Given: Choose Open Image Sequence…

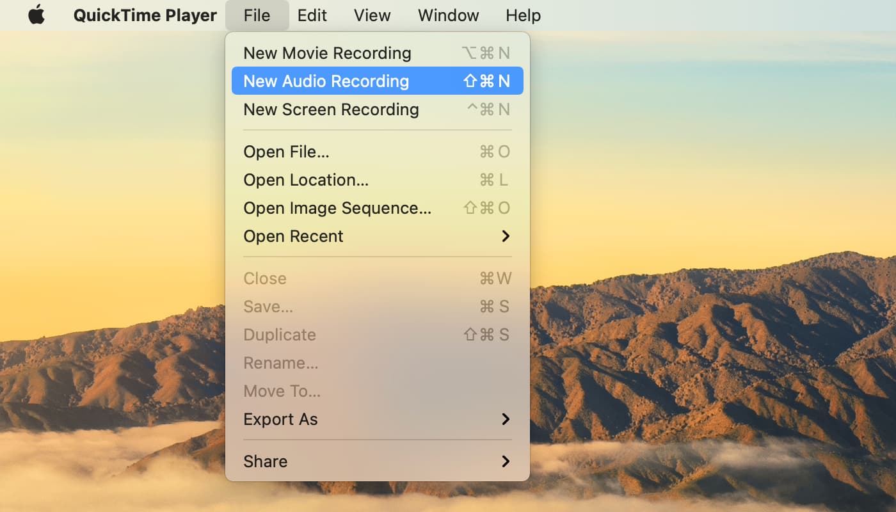Looking at the screenshot, I should click(x=378, y=208).
